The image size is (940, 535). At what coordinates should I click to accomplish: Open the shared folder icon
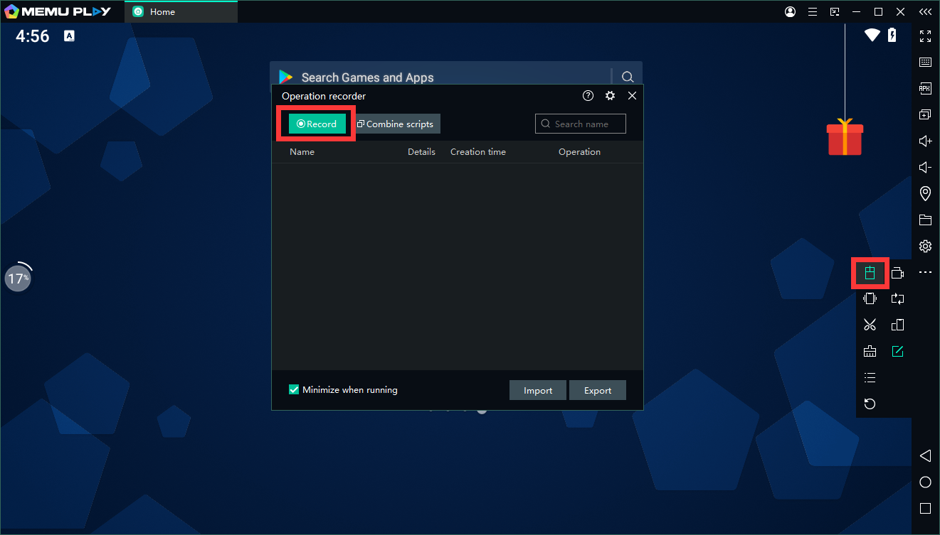(925, 220)
